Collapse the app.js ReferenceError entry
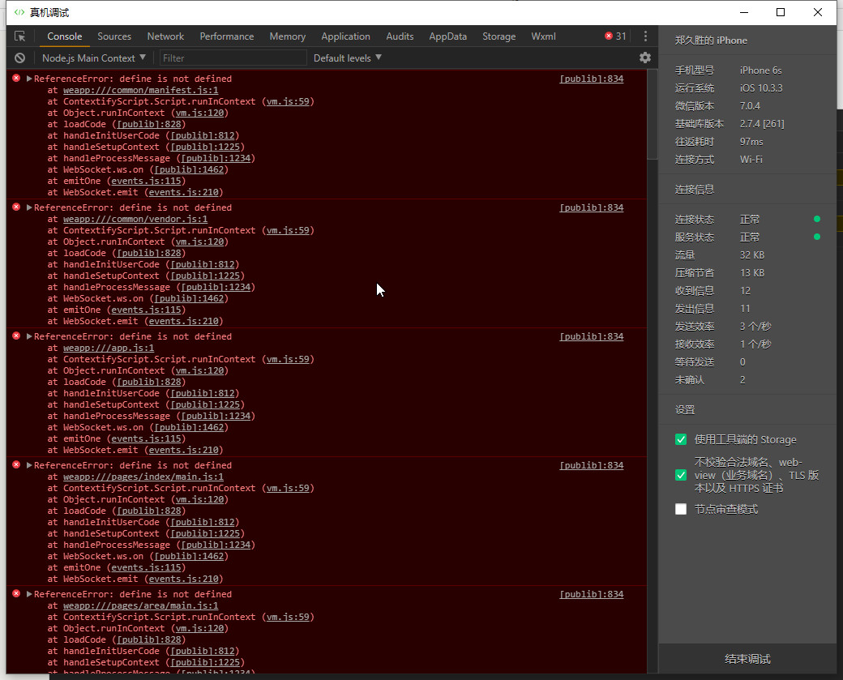This screenshot has width=843, height=680. tap(29, 336)
